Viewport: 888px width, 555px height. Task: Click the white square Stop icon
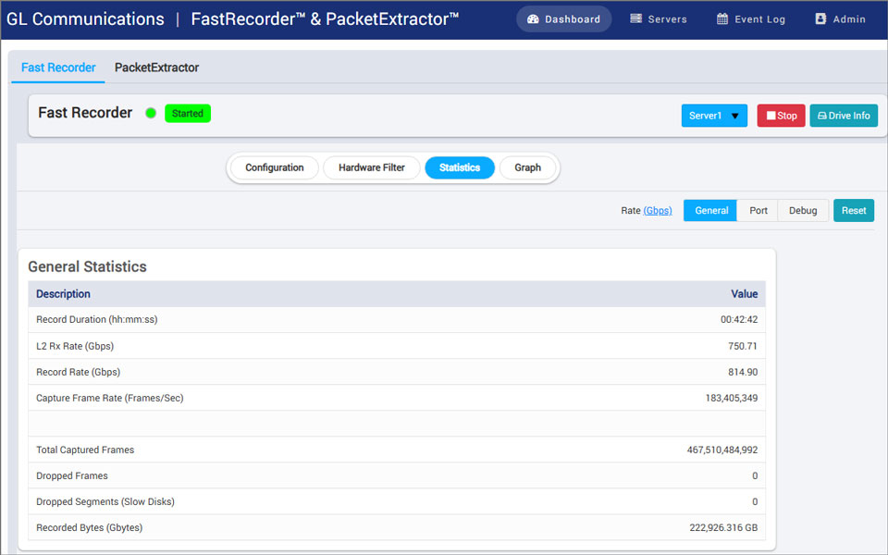point(771,116)
